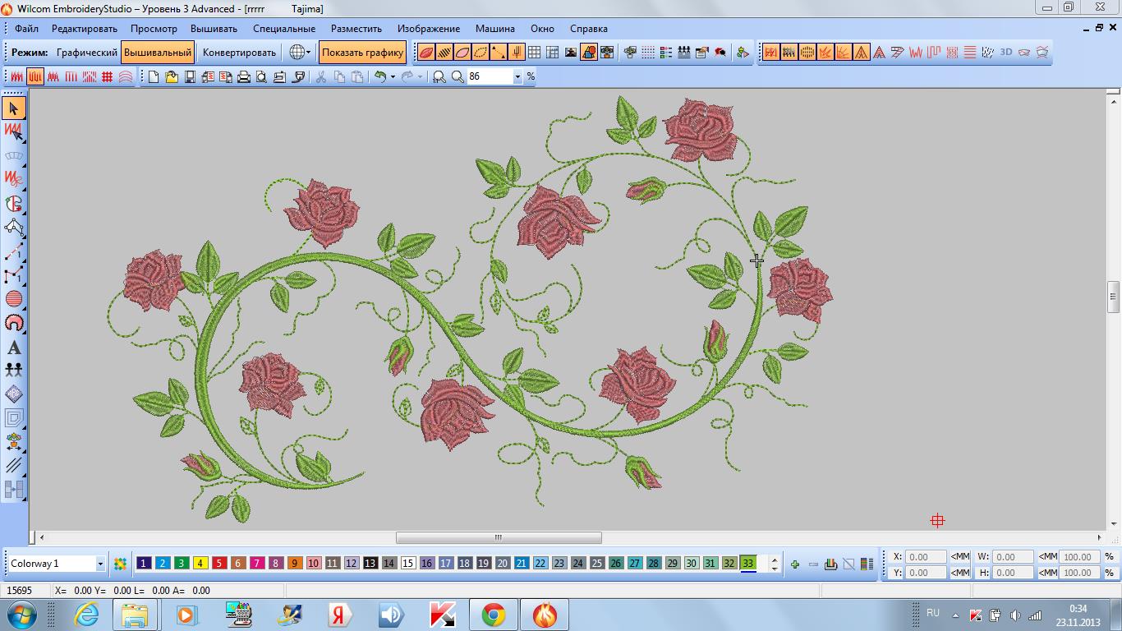Switch to Графический mode
Screen dimensions: 1122x631
tap(87, 53)
